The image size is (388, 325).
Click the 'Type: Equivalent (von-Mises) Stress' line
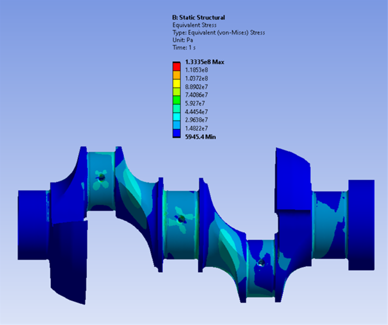tap(219, 32)
